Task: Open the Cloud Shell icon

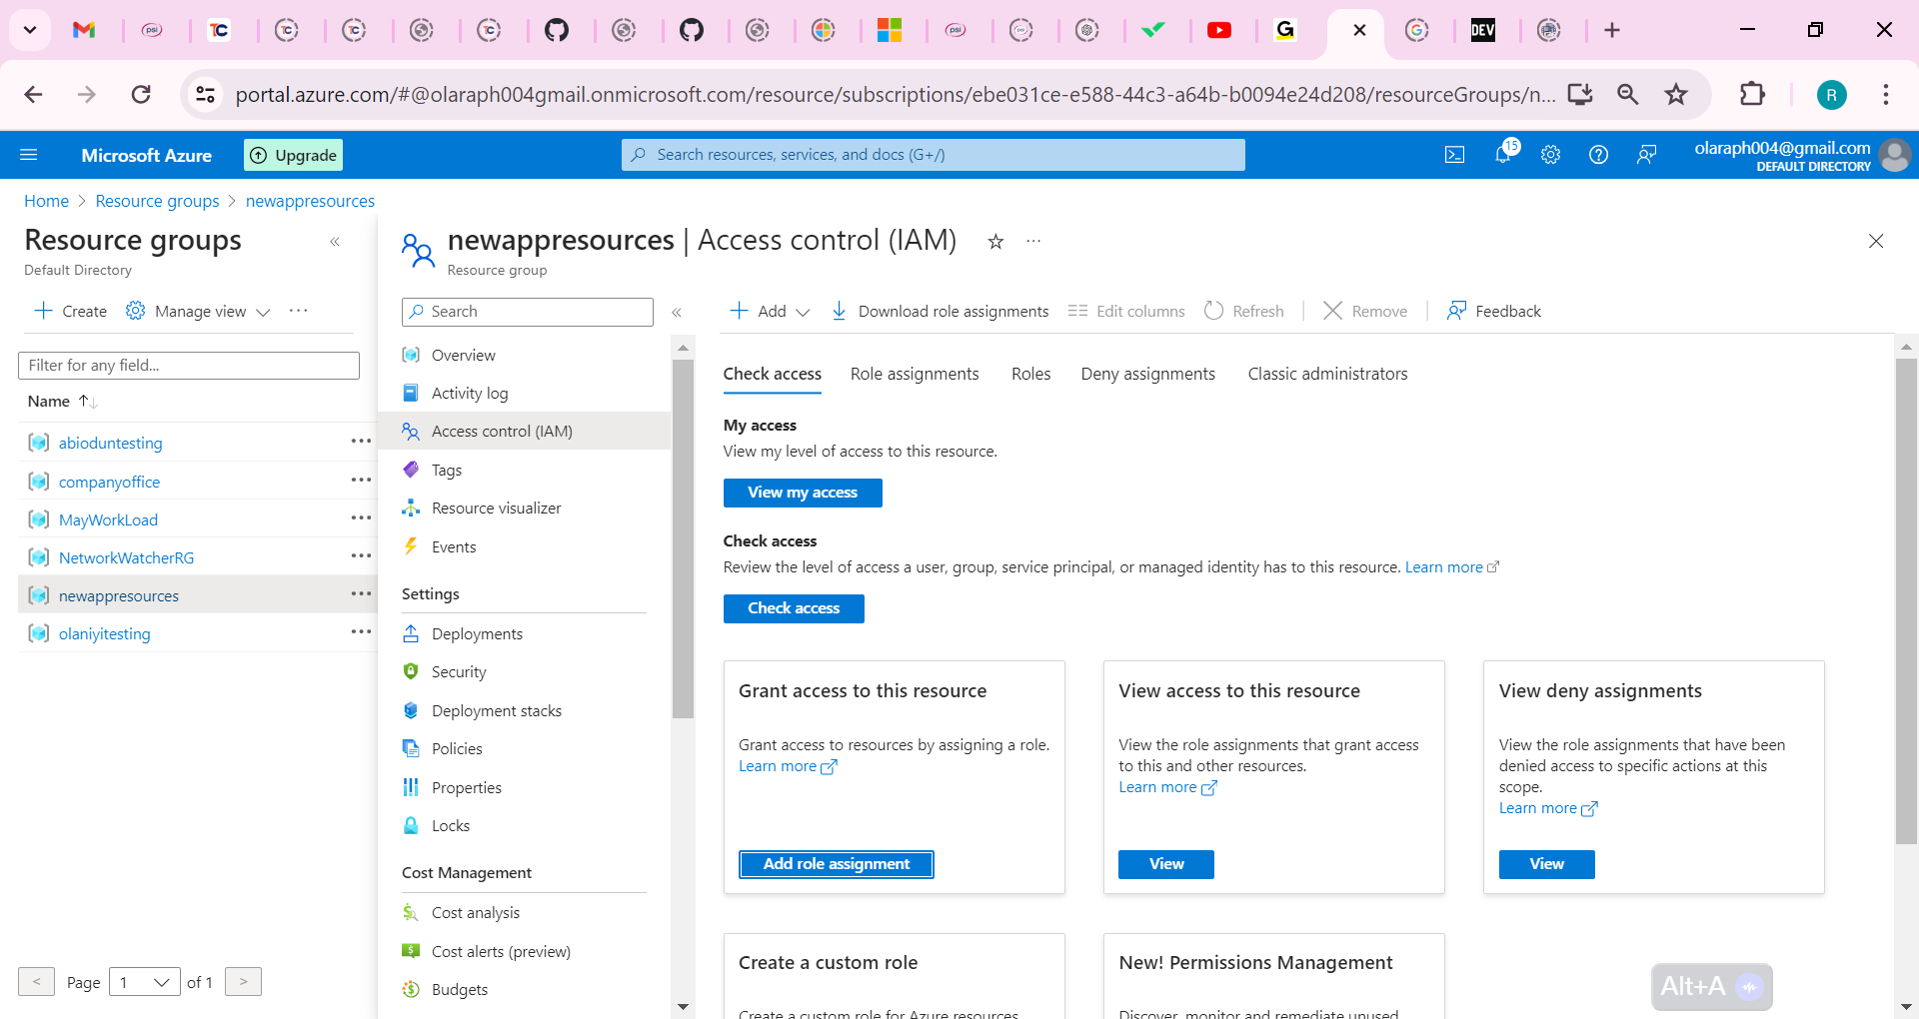Action: pos(1455,155)
